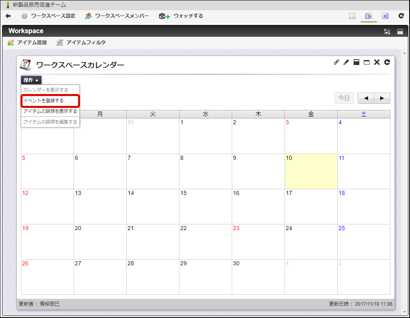410x318 pixels.
Task: Select day 19 Sunday cell
Action: click(x=47, y=242)
